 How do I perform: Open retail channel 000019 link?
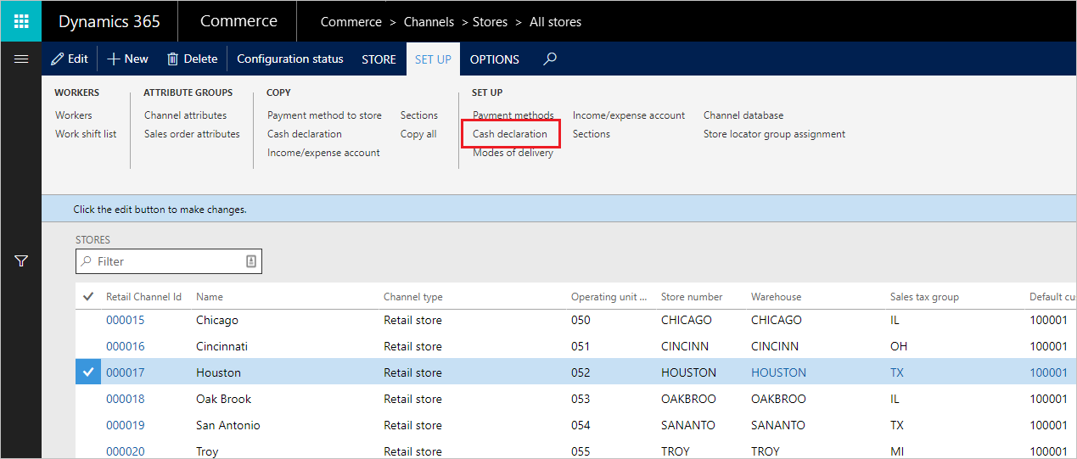coord(126,425)
